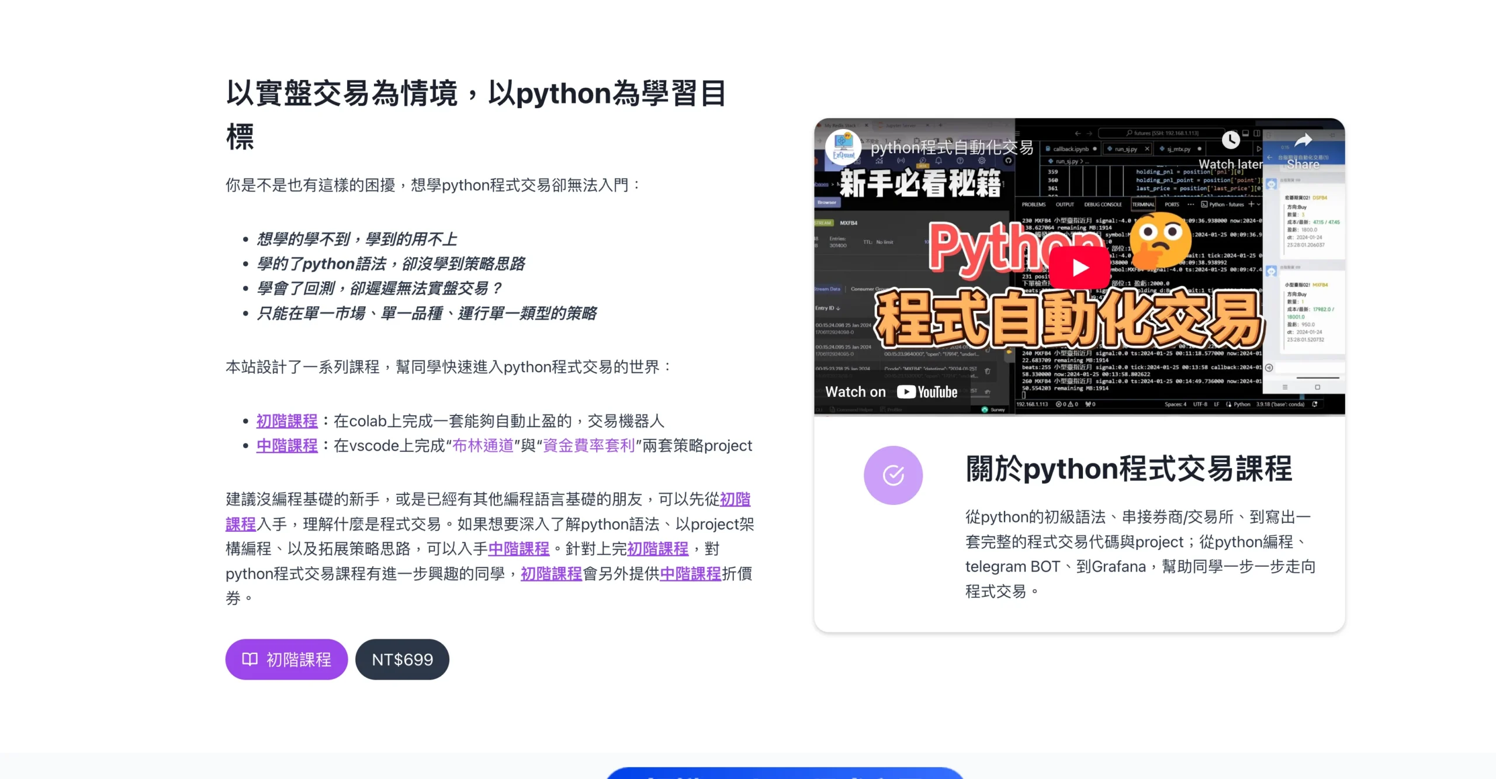Screen dimensions: 1496x779
Task: Open 初階課程 link in course list
Action: point(287,421)
